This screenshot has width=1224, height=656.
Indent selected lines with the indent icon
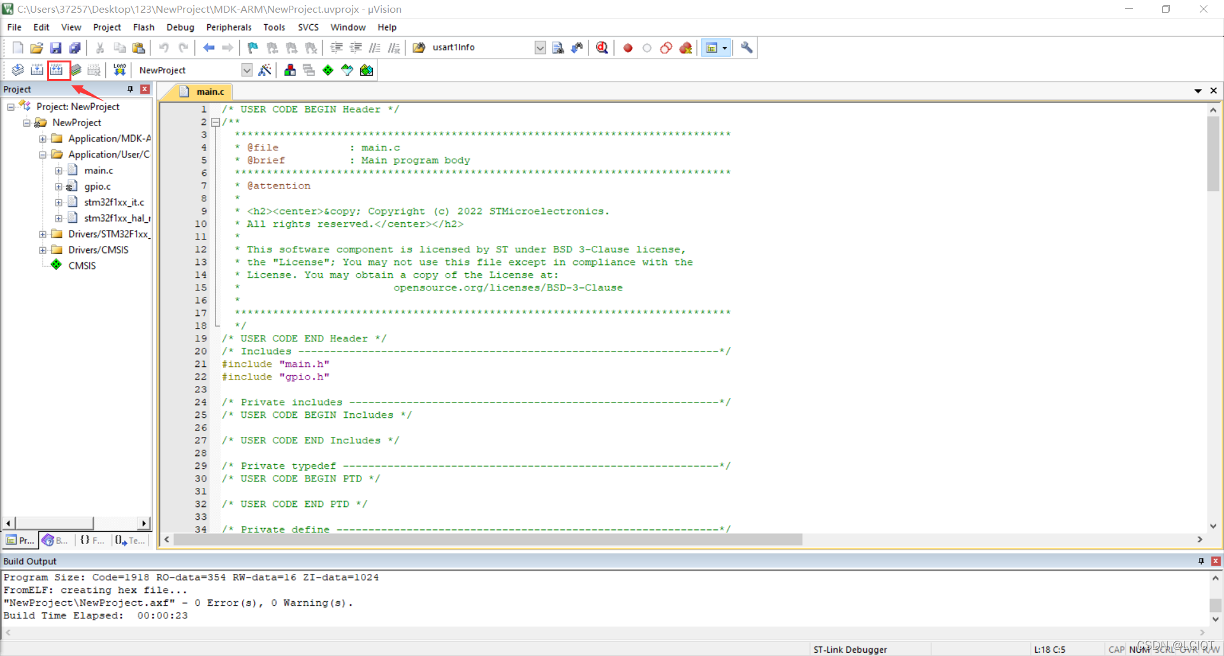[337, 48]
